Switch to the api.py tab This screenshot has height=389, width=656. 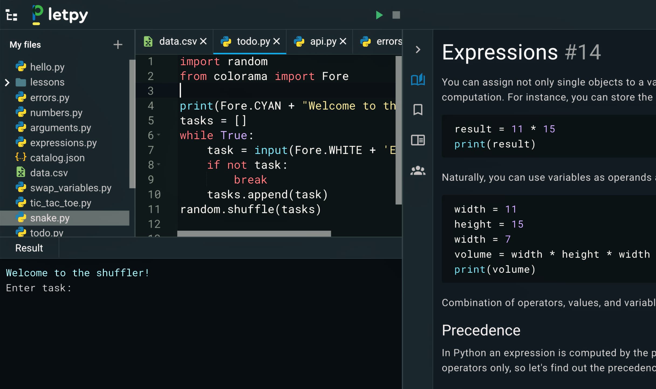[323, 42]
